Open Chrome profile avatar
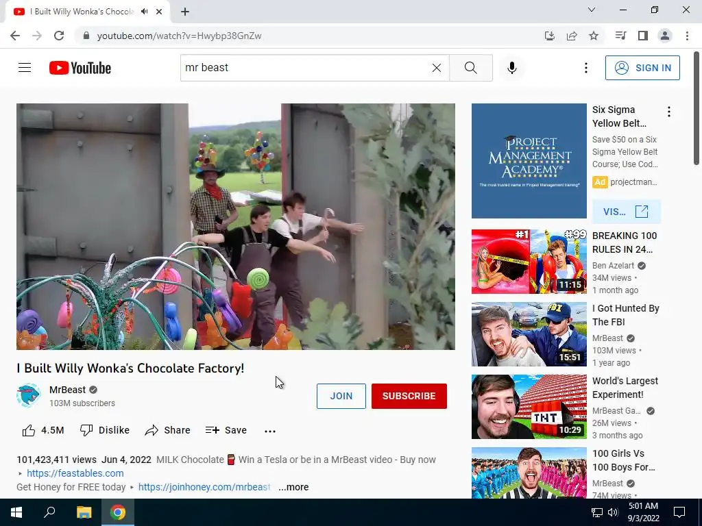The height and width of the screenshot is (526, 702). 665,36
